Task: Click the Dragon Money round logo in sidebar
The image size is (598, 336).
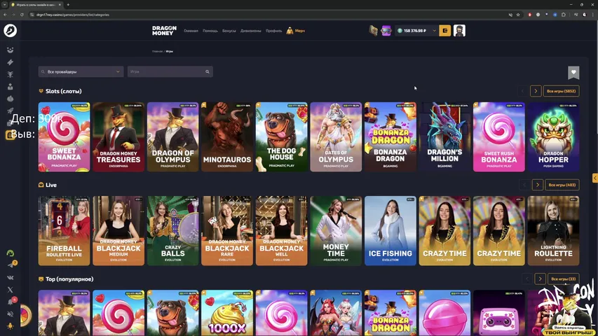Action: tap(11, 31)
